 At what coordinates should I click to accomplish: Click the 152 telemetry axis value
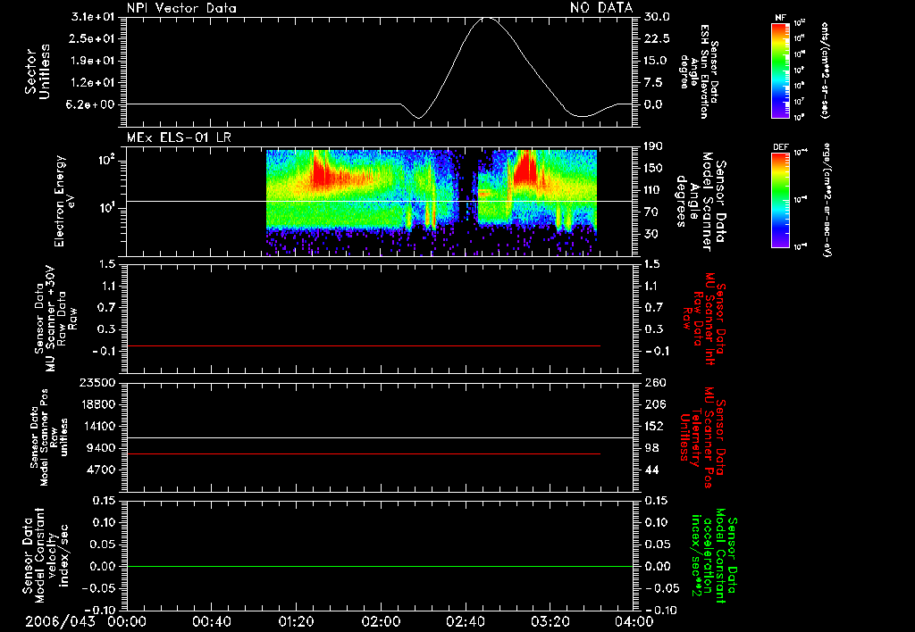[x=654, y=426]
